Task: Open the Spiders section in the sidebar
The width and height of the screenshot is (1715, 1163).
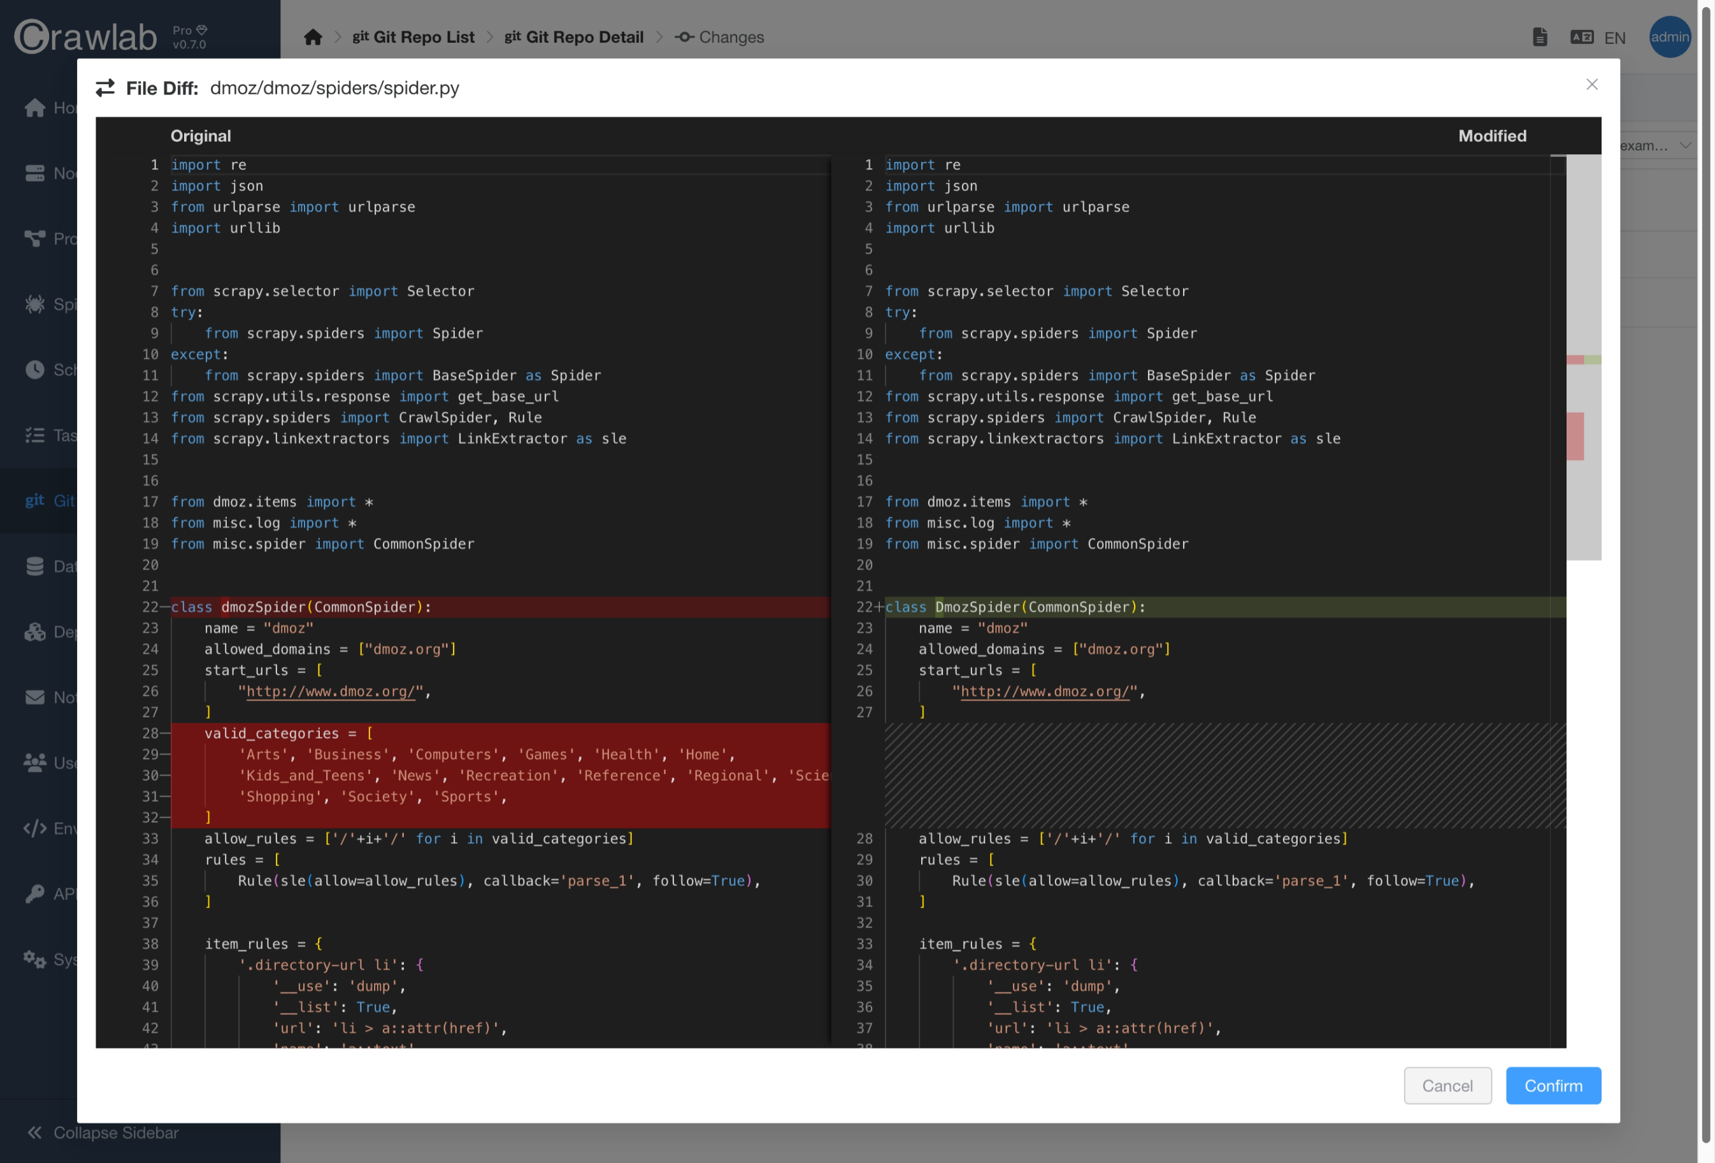Action: (34, 304)
